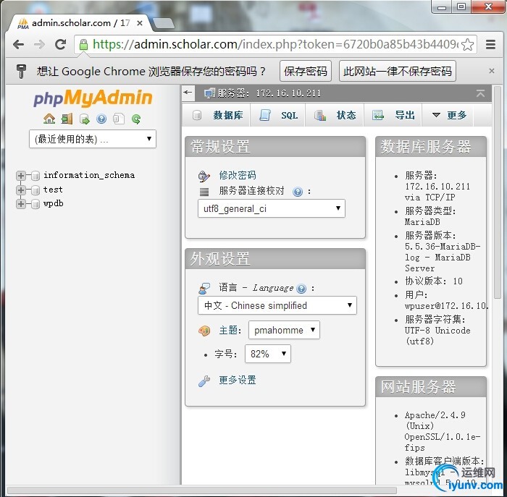This screenshot has width=507, height=497.
Task: Open the pmahomme theme dropdown
Action: tap(284, 330)
